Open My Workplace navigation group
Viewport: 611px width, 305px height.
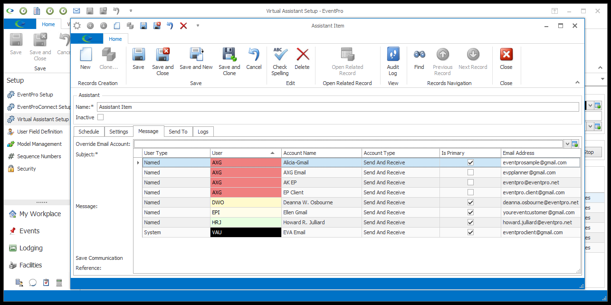click(36, 214)
